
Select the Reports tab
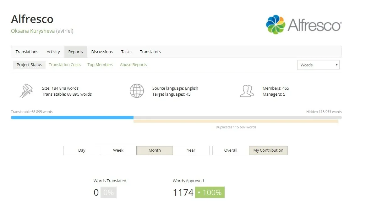(75, 52)
